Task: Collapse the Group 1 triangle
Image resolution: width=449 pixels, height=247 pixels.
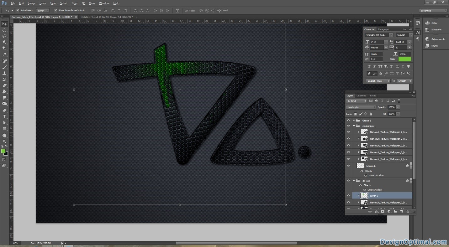Action: coord(354,121)
